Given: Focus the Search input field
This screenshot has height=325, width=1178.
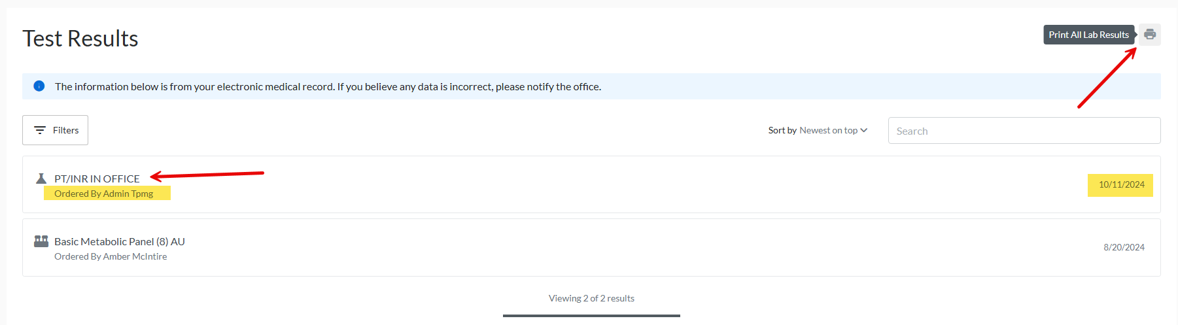Looking at the screenshot, I should click(1024, 131).
